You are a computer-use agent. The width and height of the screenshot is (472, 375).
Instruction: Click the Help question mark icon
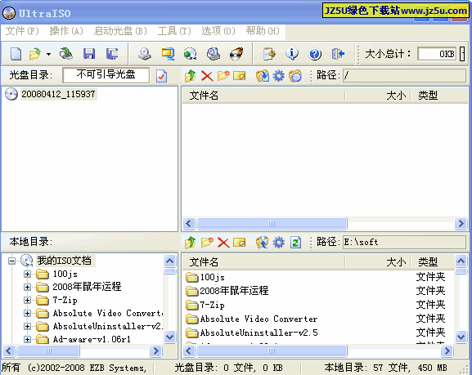pos(315,54)
